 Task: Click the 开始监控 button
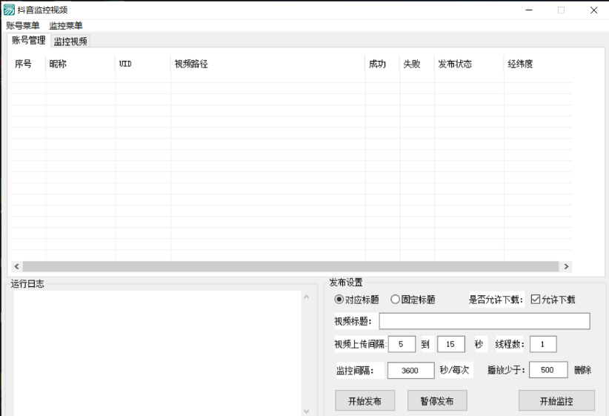tap(556, 401)
